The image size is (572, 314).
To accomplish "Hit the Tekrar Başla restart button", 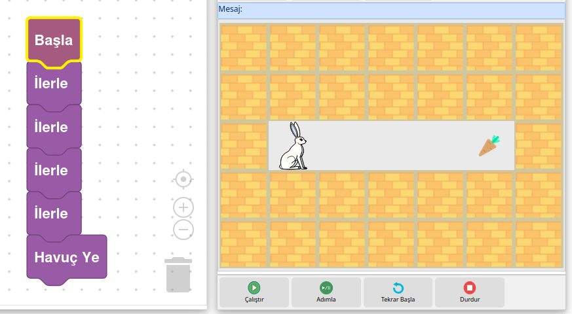I will 398,292.
